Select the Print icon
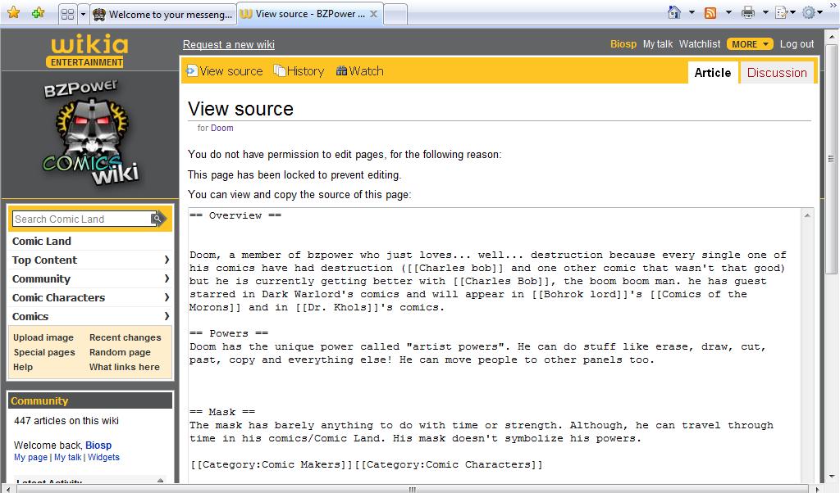Image resolution: width=840 pixels, height=493 pixels. click(x=750, y=11)
